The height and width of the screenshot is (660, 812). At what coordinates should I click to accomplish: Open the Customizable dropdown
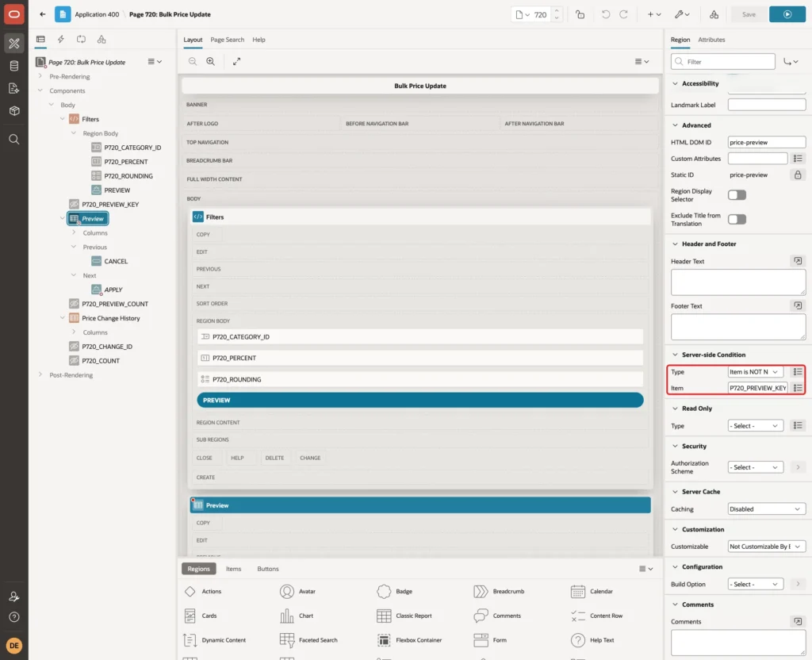767,547
